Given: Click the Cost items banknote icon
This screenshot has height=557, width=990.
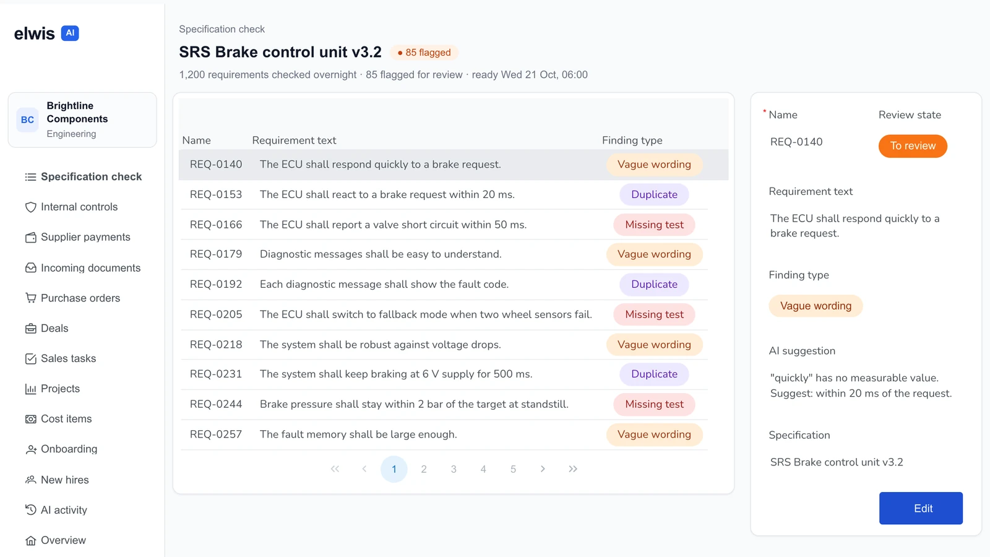Looking at the screenshot, I should click(x=30, y=419).
